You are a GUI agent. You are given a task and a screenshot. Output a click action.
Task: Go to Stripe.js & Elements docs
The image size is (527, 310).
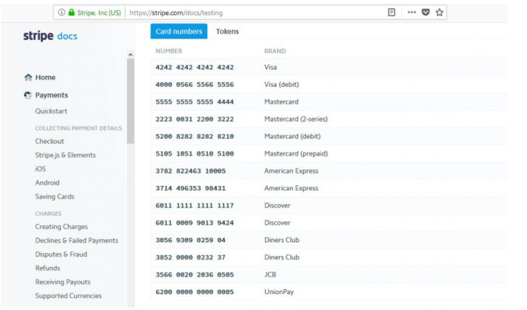tap(65, 155)
